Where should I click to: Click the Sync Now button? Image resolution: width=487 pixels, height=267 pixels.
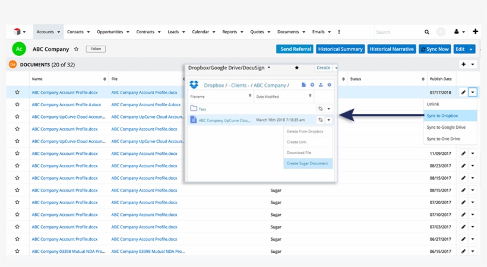click(435, 49)
